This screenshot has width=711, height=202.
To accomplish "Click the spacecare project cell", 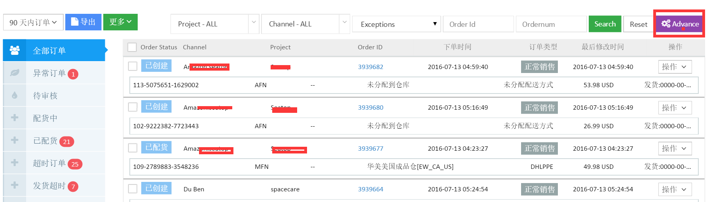I will (x=285, y=189).
